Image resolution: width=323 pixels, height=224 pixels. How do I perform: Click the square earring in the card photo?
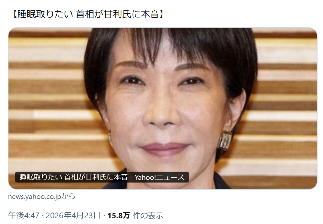[x=225, y=141]
